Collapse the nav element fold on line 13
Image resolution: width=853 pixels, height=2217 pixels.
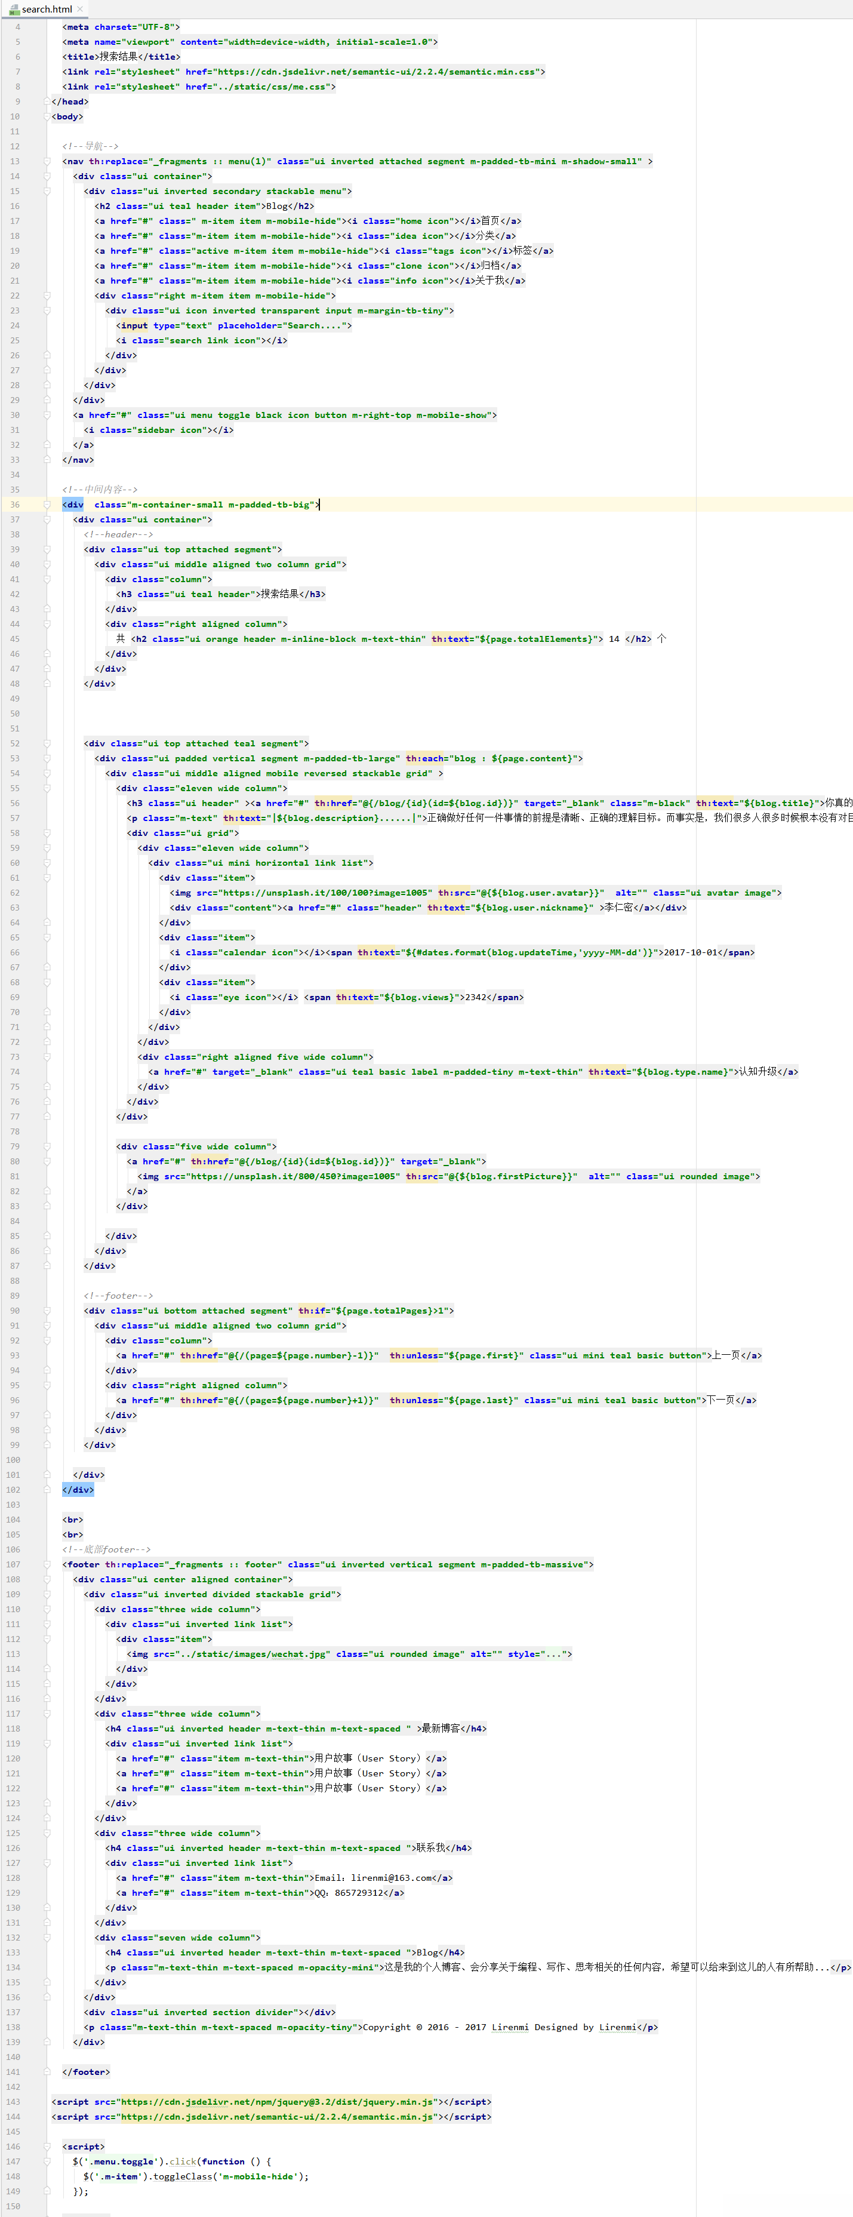[x=47, y=161]
